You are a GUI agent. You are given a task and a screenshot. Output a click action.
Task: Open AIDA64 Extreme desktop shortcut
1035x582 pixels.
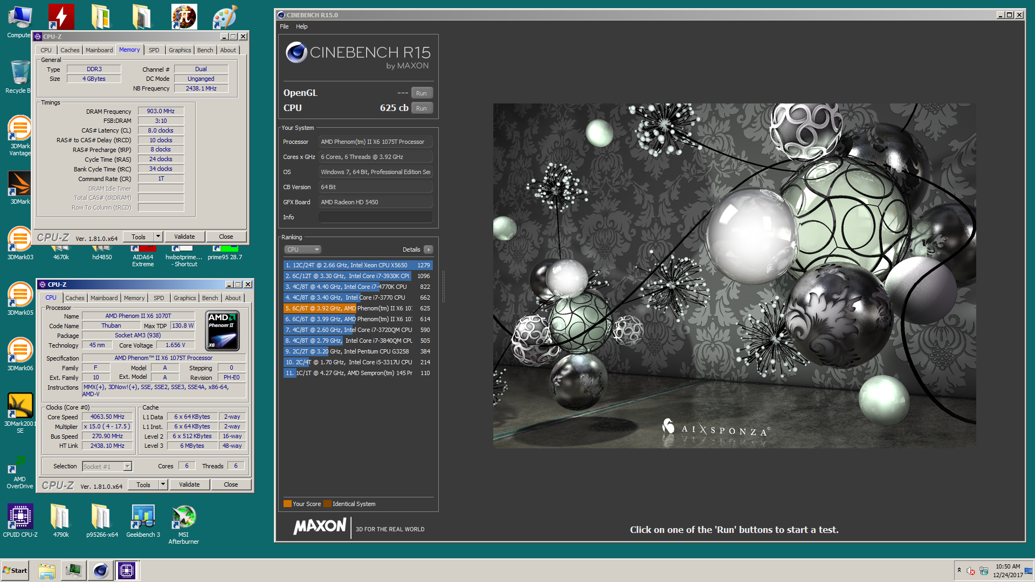click(143, 257)
